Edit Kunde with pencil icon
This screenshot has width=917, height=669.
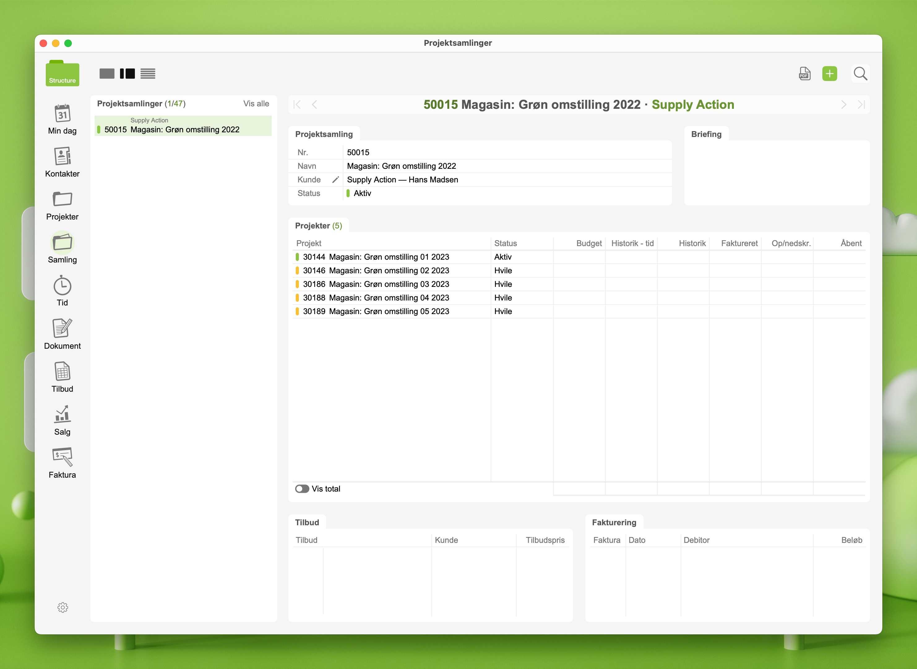pyautogui.click(x=335, y=180)
